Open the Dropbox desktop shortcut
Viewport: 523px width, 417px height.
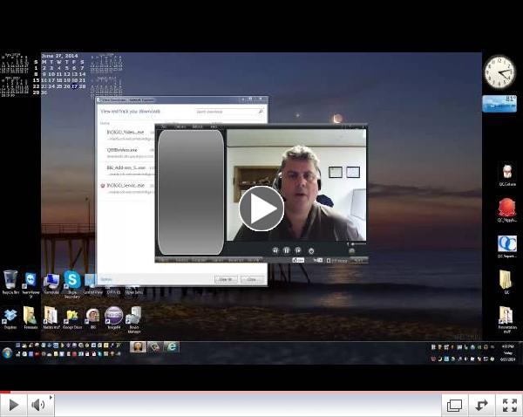(10, 318)
